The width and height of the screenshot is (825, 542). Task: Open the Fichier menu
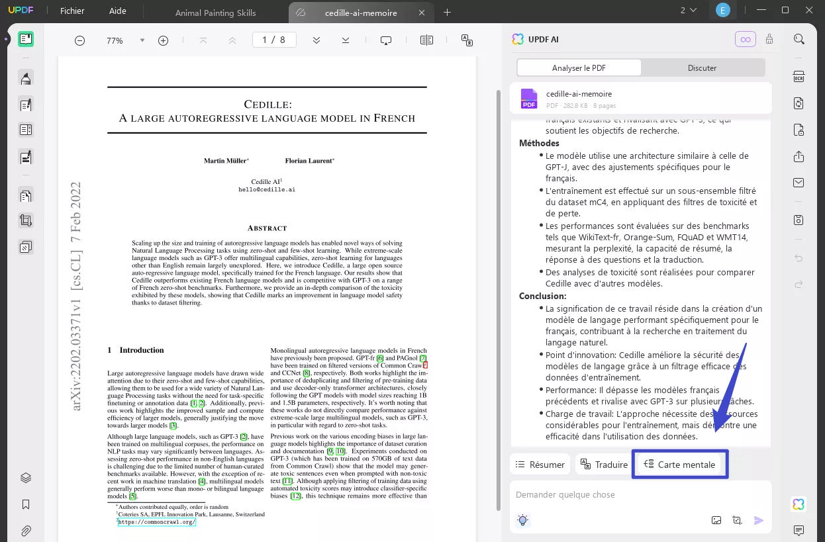72,11
